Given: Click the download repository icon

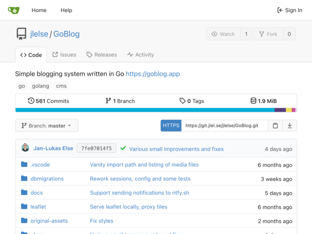Looking at the screenshot, I should click(x=290, y=126).
